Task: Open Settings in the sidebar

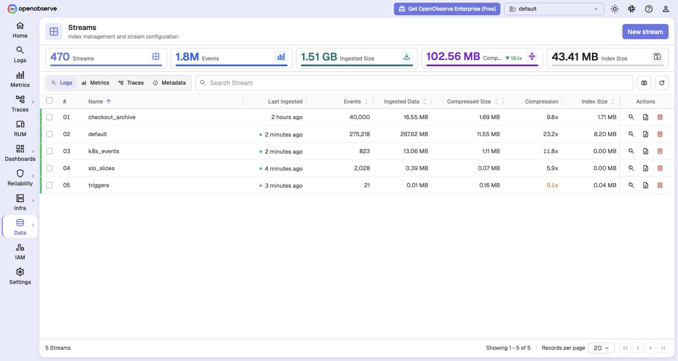Action: click(x=20, y=276)
